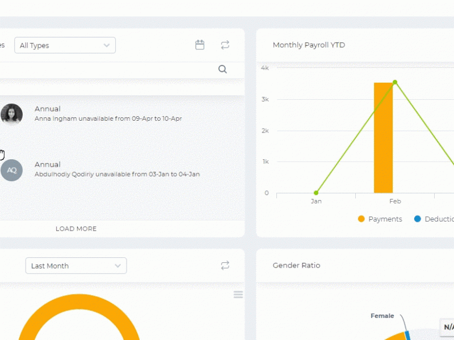The image size is (454, 340).
Task: Open the Last Month dropdown
Action: (x=76, y=265)
